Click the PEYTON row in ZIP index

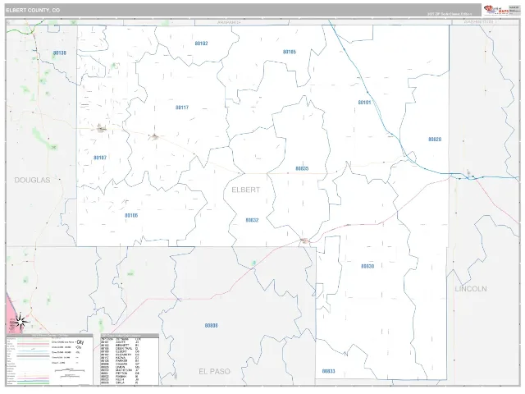[x=121, y=373]
